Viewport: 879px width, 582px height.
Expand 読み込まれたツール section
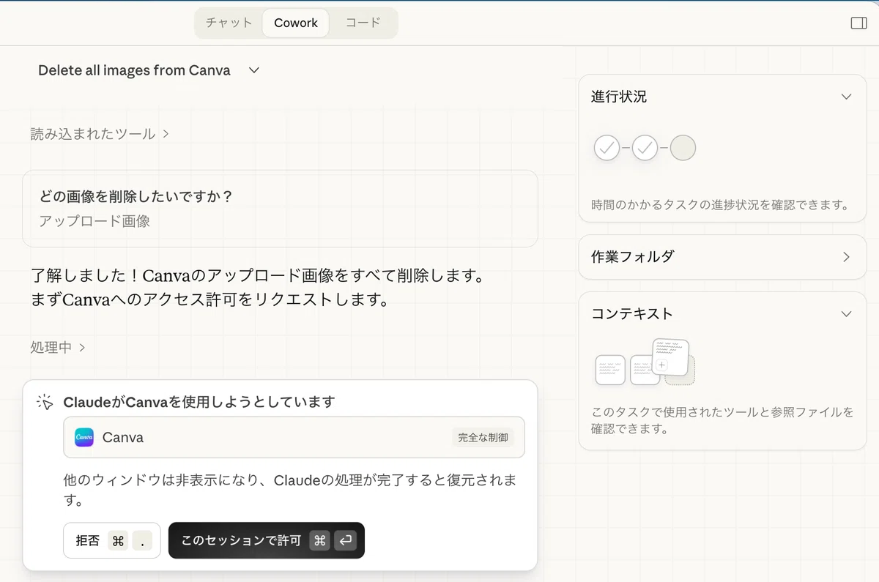(100, 134)
